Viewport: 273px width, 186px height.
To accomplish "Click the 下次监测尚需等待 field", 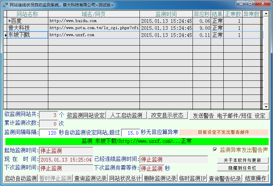I will [x=152, y=168].
